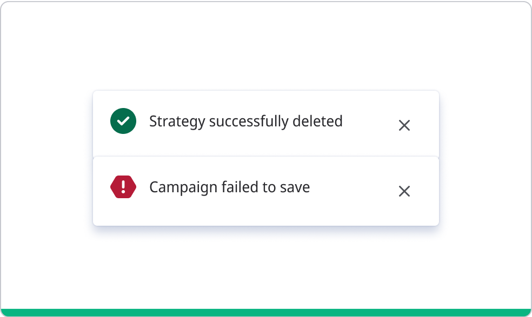The image size is (532, 317).
Task: Close the Campaign failed to save toast
Action: pyautogui.click(x=404, y=191)
